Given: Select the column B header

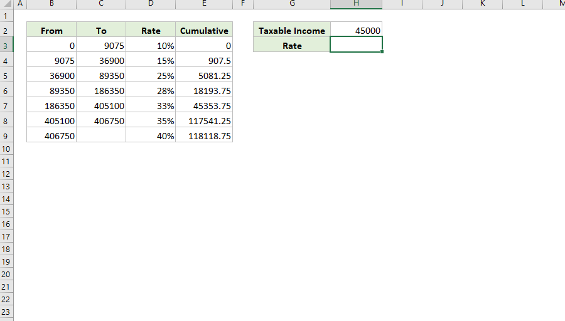Looking at the screenshot, I should [51, 4].
